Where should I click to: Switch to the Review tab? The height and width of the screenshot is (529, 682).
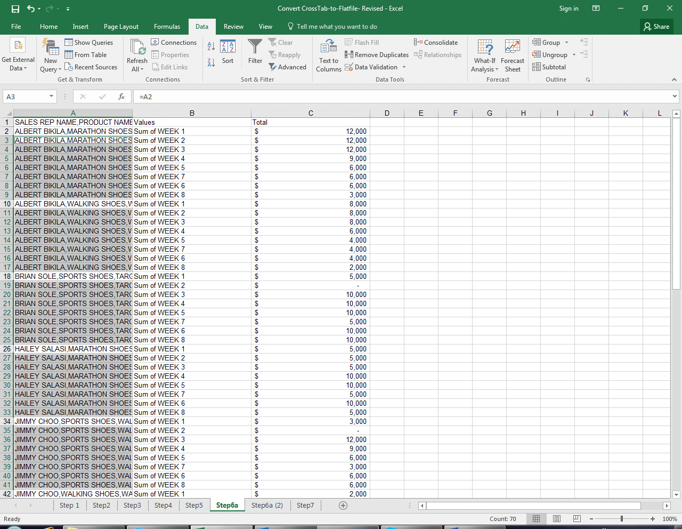(x=233, y=27)
